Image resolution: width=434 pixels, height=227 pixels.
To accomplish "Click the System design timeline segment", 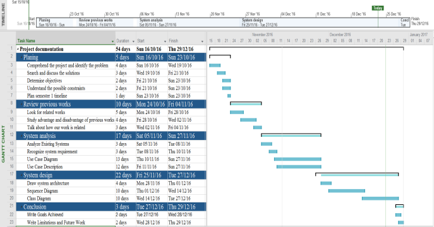I will tap(320, 22).
